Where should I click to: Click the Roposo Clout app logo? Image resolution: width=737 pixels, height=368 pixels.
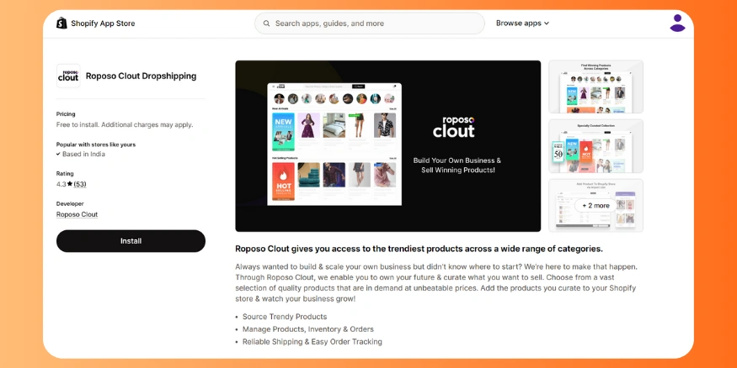coord(68,76)
